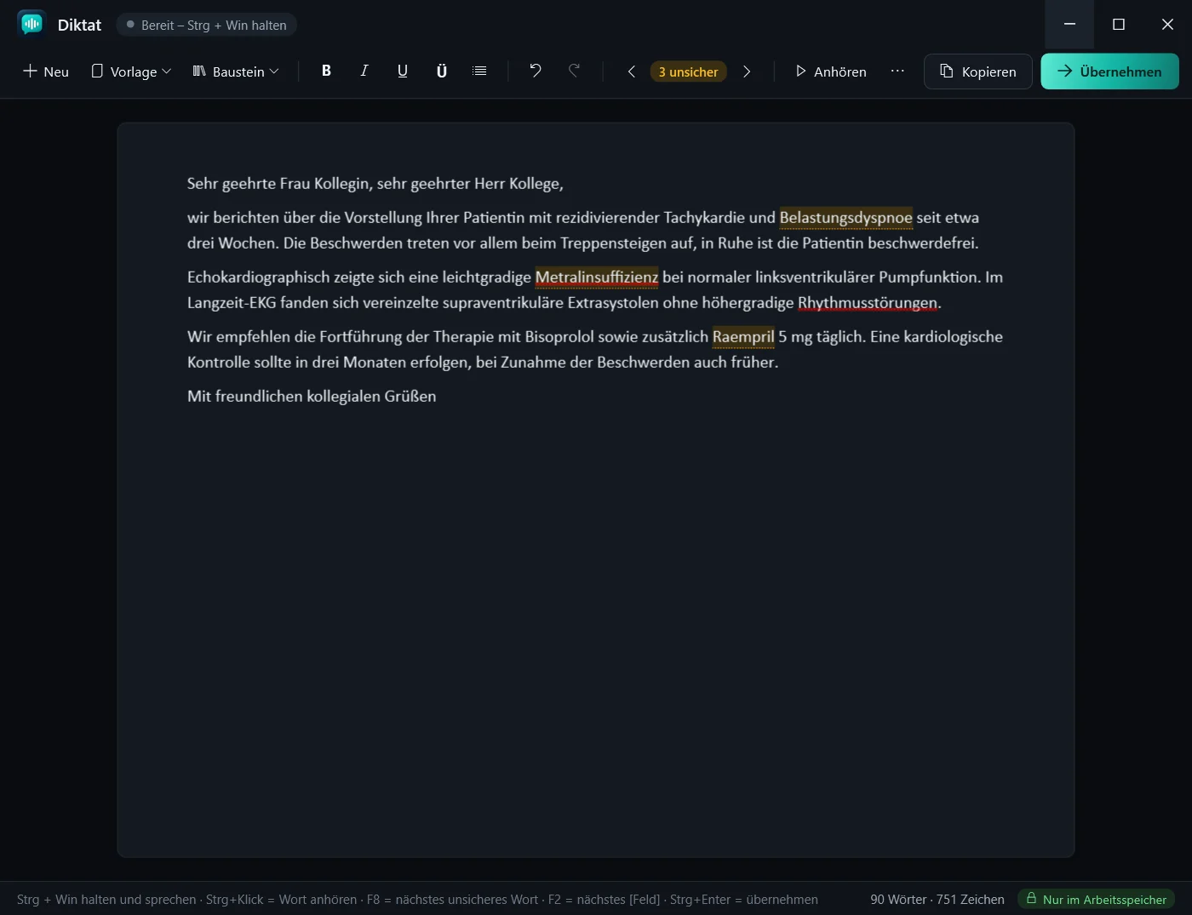Click the word Bisoprolol in the text

click(559, 337)
